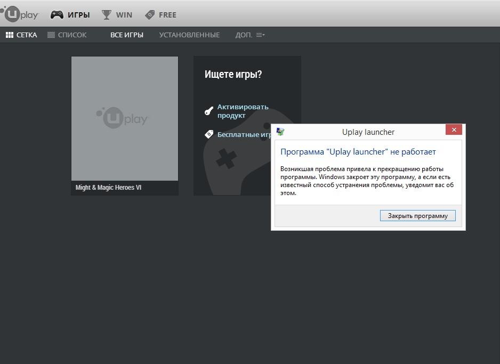500x364 pixels.
Task: Close the Uplay launcher error dialog
Action: click(454, 130)
